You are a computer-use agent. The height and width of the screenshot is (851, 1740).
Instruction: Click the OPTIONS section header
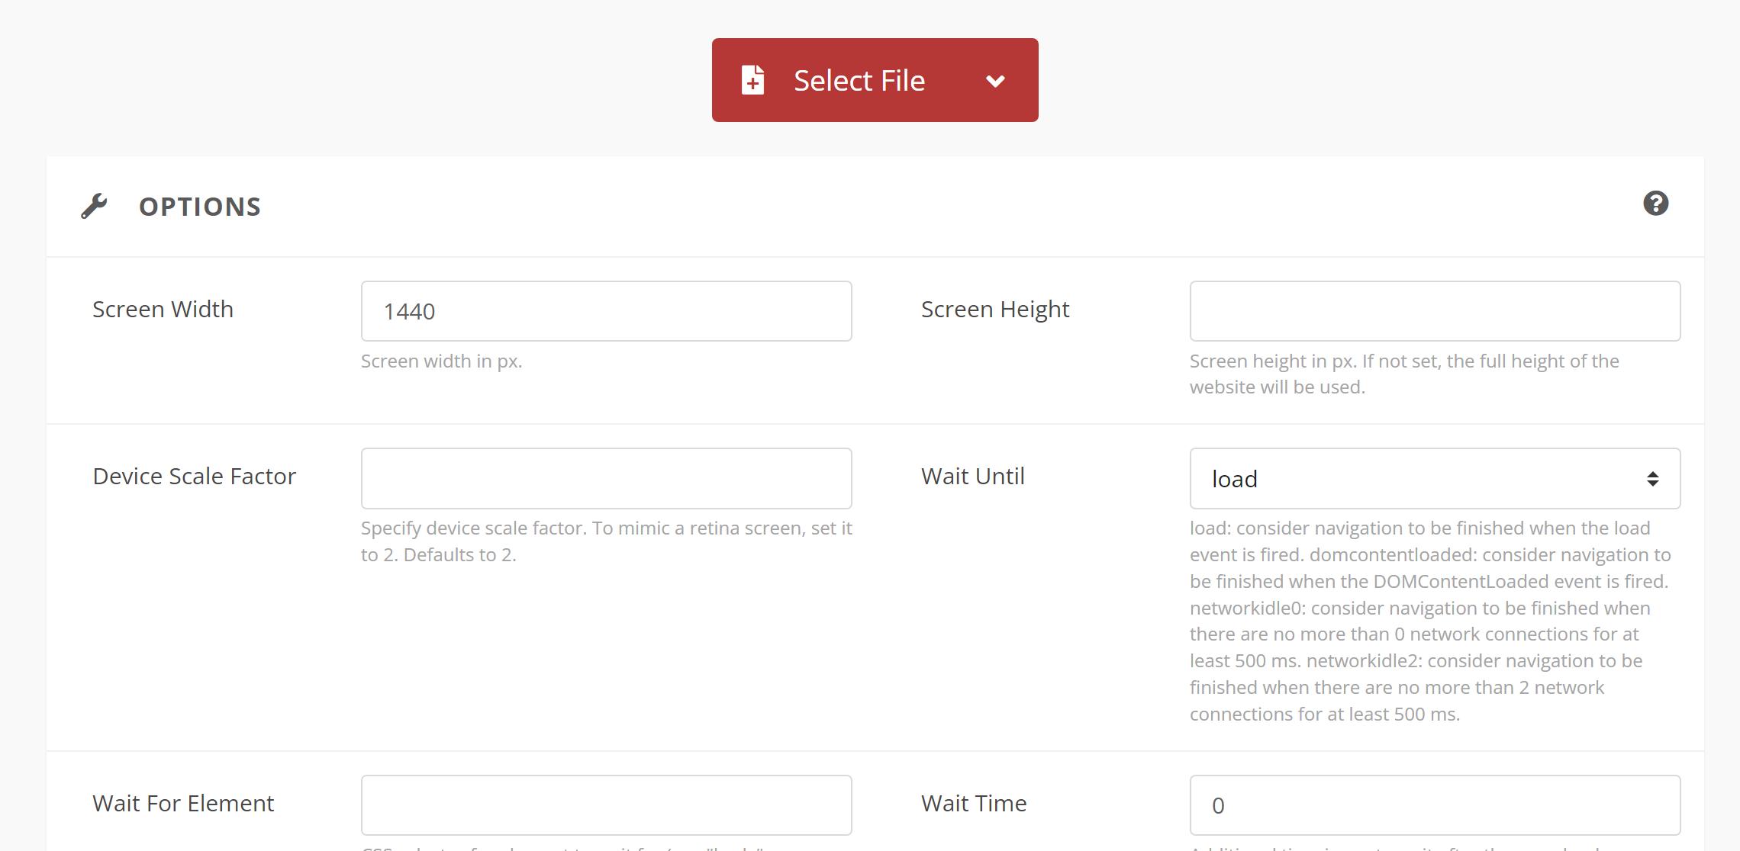click(x=199, y=205)
